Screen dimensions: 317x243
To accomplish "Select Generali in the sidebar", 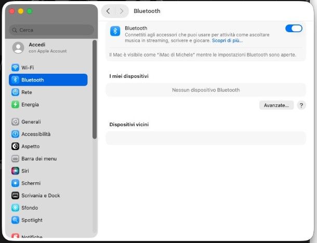I will pos(48,122).
